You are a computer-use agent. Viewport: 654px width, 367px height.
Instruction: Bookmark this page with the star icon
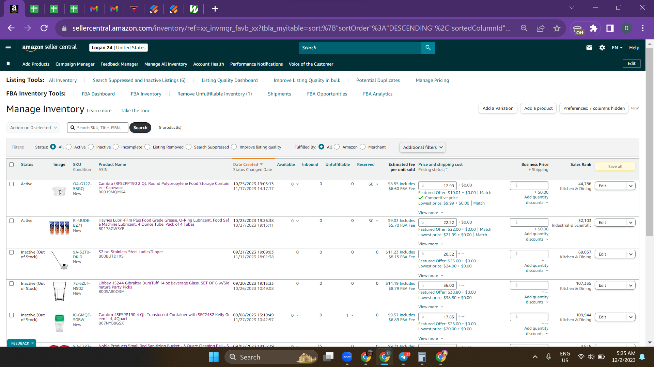(557, 28)
